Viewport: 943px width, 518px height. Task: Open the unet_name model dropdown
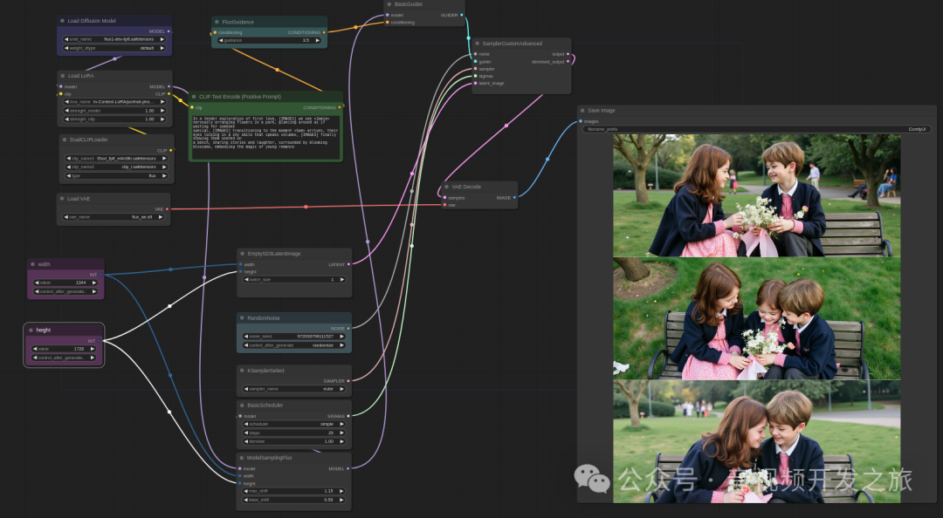114,39
